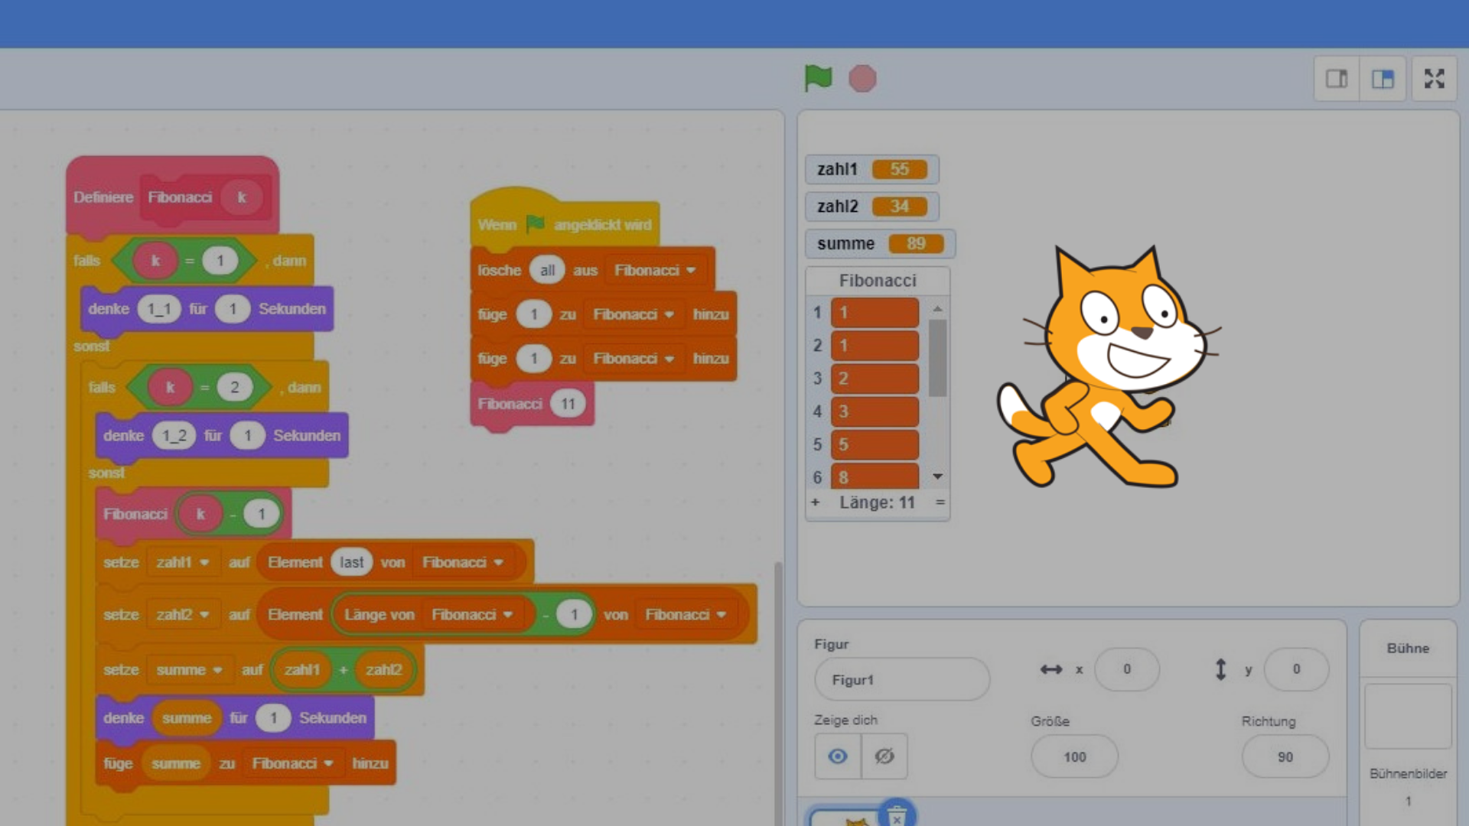Click the stage backdrop thumbnail
The height and width of the screenshot is (826, 1469).
click(1408, 716)
